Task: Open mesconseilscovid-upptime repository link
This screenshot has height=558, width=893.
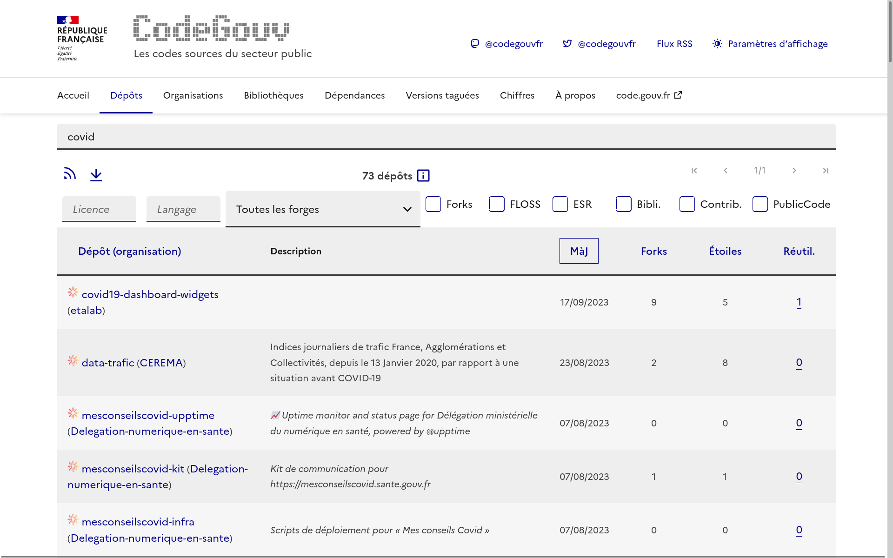Action: click(x=148, y=415)
